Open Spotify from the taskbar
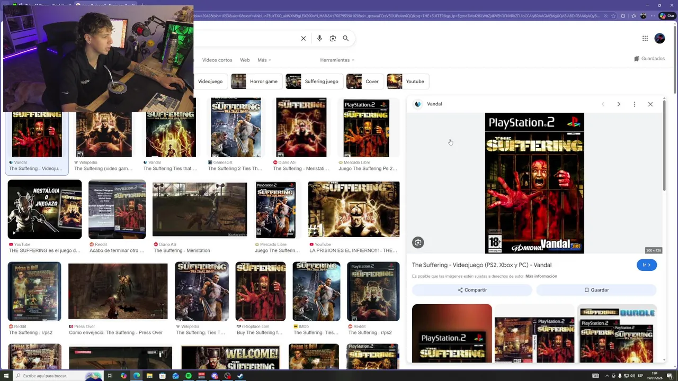 pyautogui.click(x=189, y=376)
